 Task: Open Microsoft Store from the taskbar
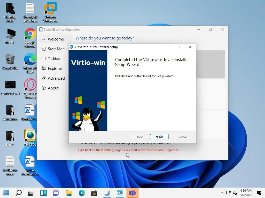94,193
